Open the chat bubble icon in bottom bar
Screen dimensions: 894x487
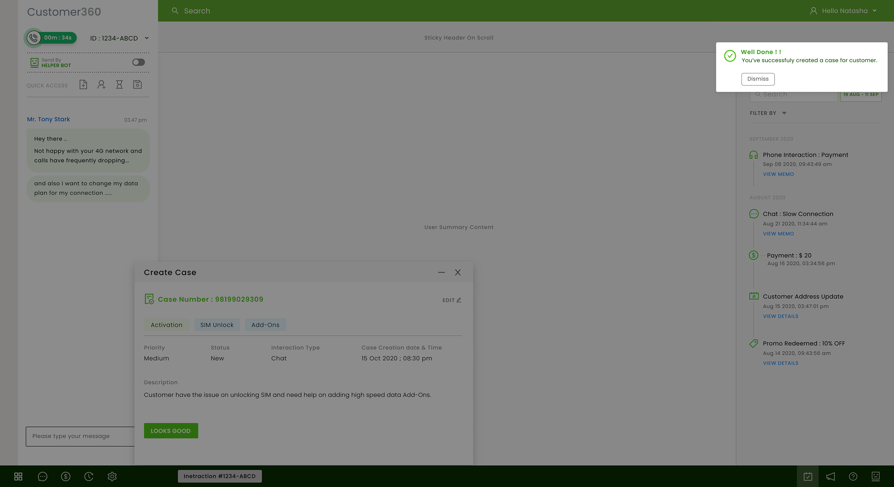coord(43,476)
